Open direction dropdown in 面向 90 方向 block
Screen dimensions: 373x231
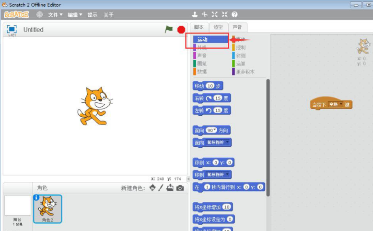215,130
